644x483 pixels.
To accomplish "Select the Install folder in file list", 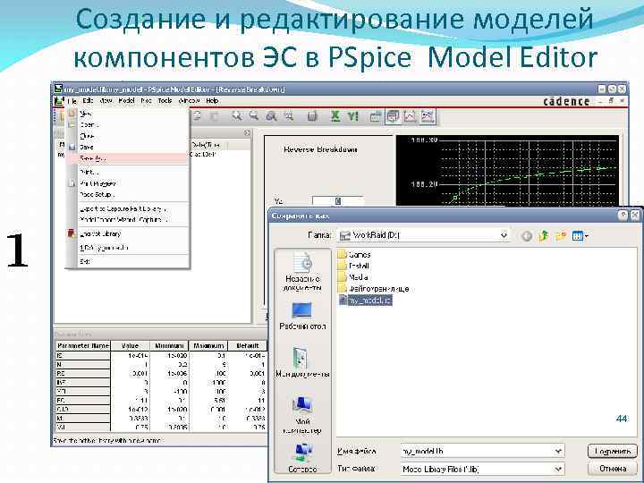I will [x=353, y=266].
